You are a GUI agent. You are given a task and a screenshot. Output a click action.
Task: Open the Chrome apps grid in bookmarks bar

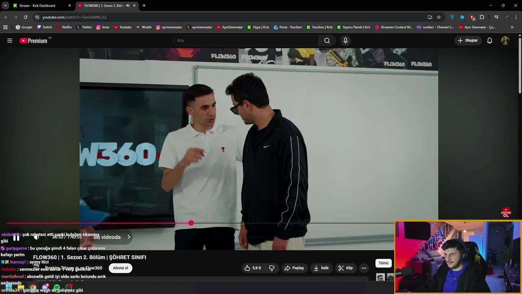(x=5, y=27)
